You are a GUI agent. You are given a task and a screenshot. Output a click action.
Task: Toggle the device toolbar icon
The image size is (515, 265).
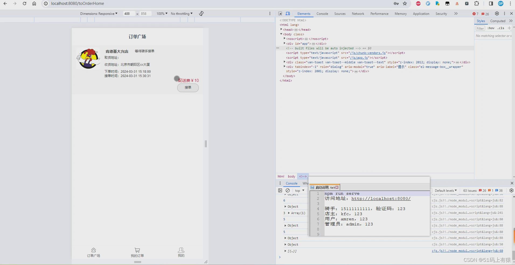[x=288, y=13]
